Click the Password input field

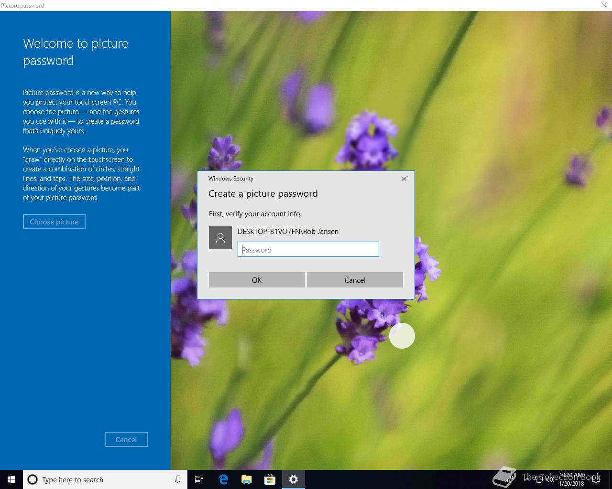click(308, 249)
